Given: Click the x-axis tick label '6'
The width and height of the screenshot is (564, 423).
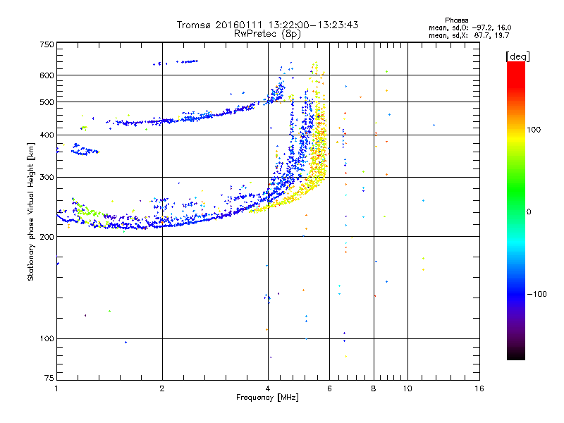Looking at the screenshot, I should coord(329,388).
